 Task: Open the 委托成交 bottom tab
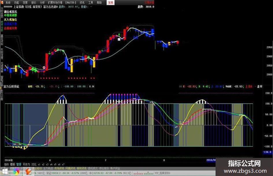[x=93, y=168]
